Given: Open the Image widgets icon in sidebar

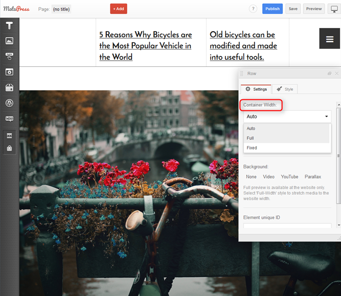Looking at the screenshot, I should (x=10, y=41).
